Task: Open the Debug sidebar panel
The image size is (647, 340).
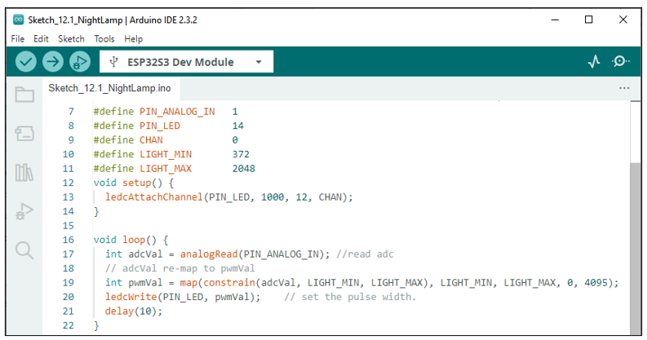Action: pyautogui.click(x=24, y=211)
